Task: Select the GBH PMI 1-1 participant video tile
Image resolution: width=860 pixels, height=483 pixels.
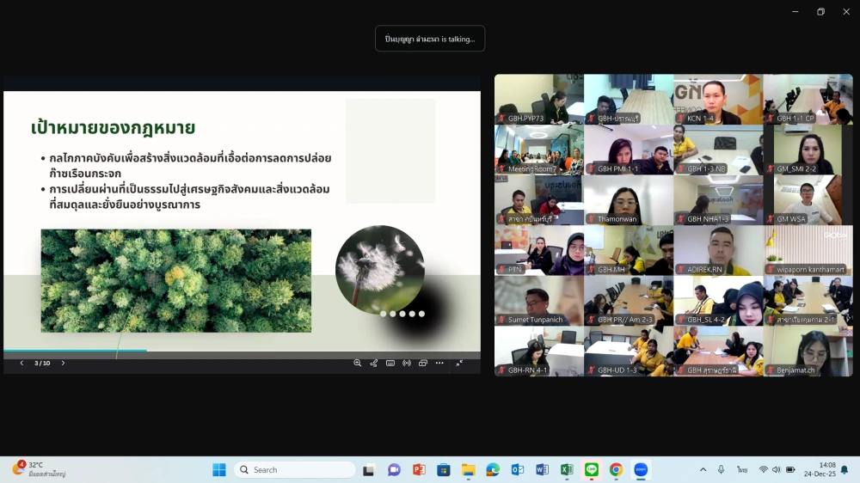Action: pos(629,150)
